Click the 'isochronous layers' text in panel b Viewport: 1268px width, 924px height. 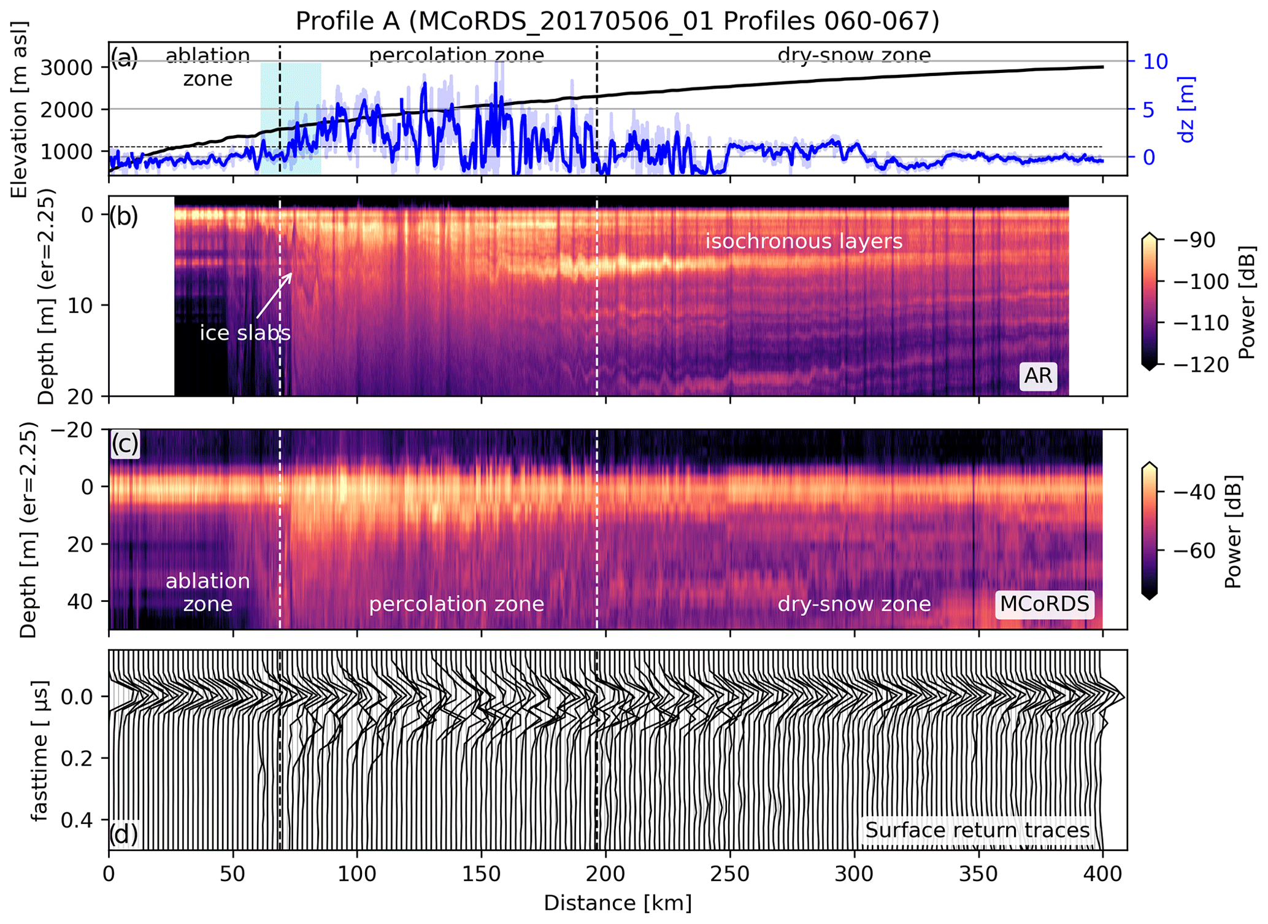[804, 241]
